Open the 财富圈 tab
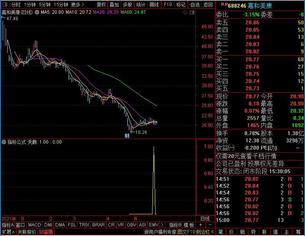The width and height of the screenshot is (305, 236). pos(46,232)
